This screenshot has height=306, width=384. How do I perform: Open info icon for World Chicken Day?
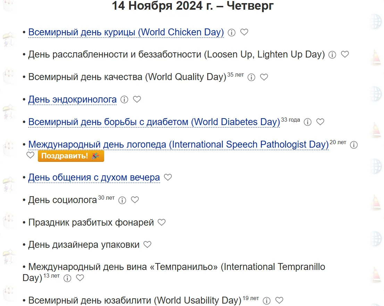(232, 33)
